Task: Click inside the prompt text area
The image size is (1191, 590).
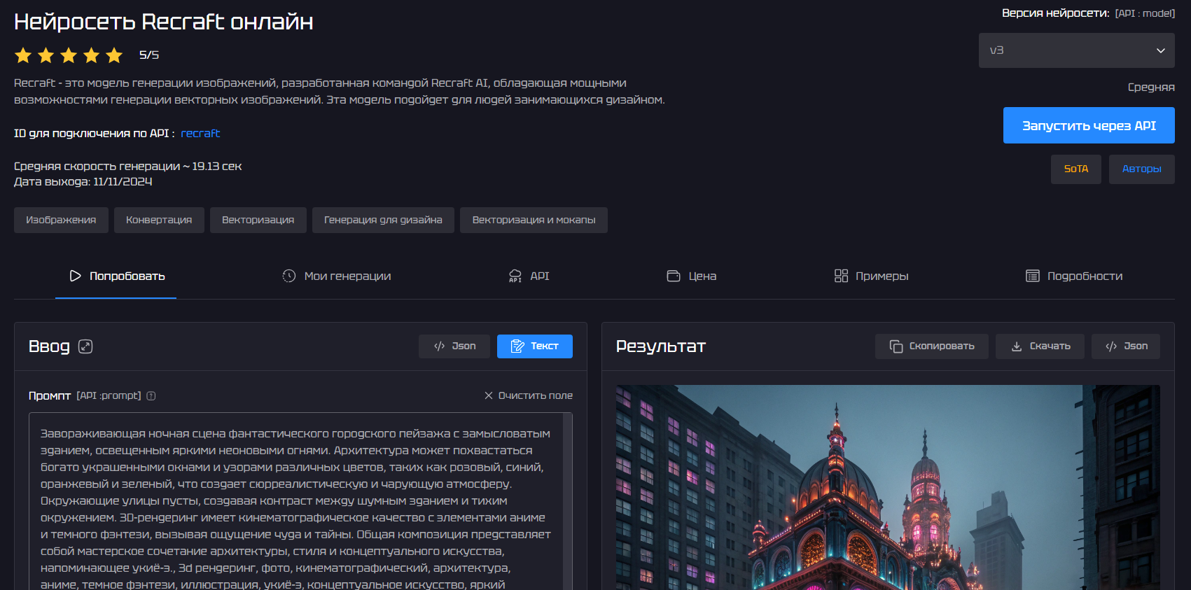Action: (295, 501)
